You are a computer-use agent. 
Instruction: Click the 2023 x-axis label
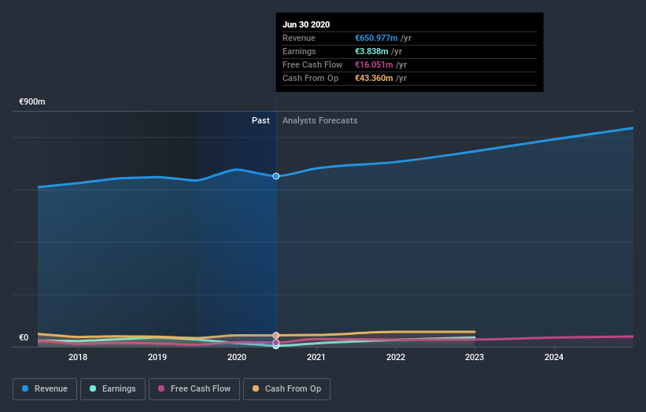474,357
